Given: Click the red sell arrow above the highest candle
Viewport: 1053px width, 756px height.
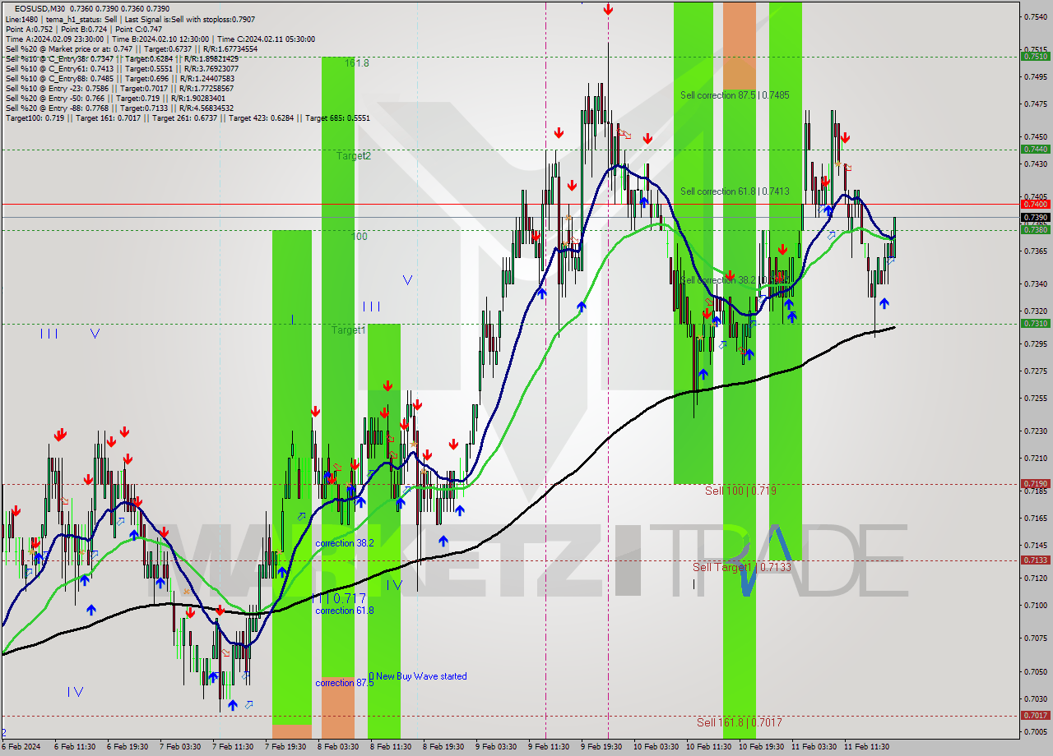Looking at the screenshot, I should click(x=607, y=9).
